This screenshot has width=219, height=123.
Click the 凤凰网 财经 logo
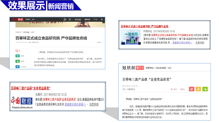tap(133, 68)
